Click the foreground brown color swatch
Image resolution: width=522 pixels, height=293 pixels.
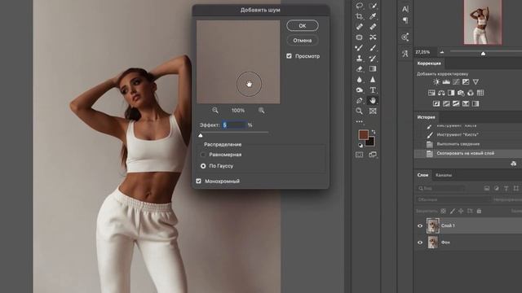363,134
